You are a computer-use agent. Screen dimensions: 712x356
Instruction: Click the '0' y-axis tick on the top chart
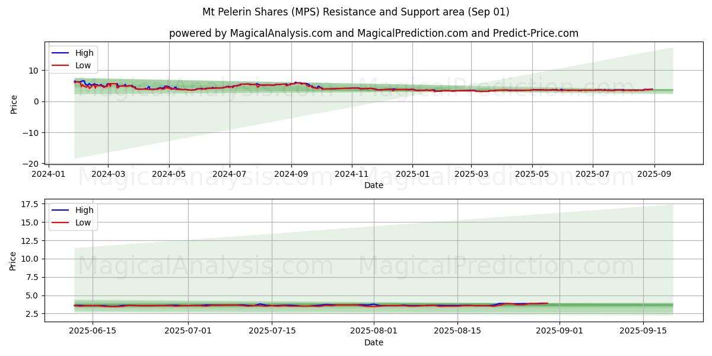click(36, 101)
